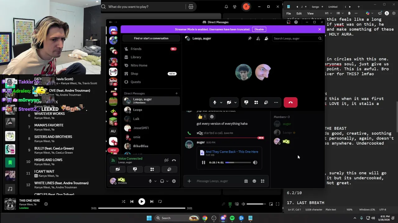
Task: Toggle member list icon in Discord header
Action: 266,38
